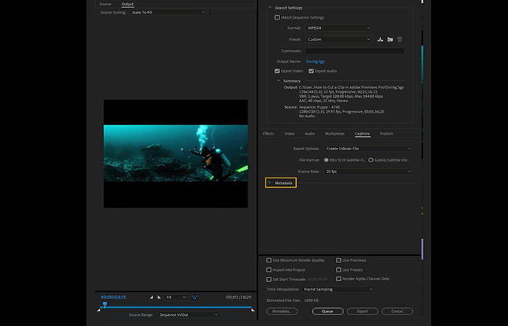
Task: Switch to the Output tab
Action: (127, 4)
